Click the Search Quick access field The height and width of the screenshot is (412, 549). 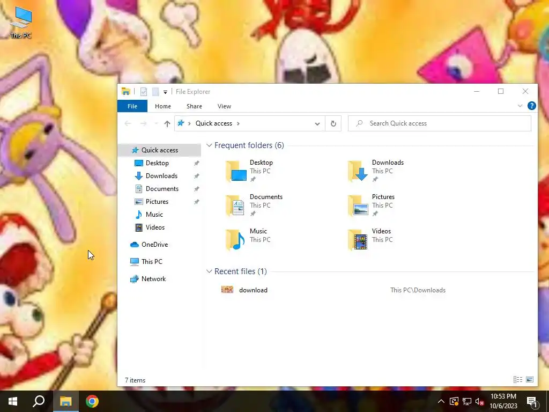coord(440,123)
